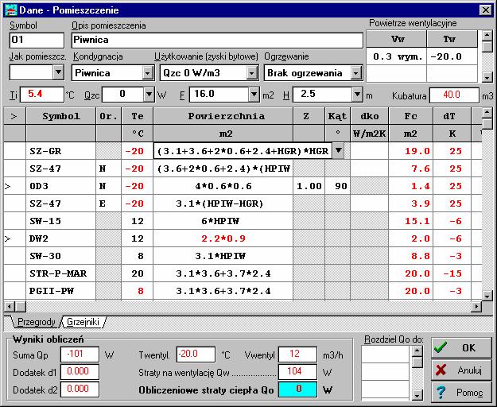Click the Z value 1.00 cell
Viewport: 497px width, 407px height.
[x=309, y=186]
